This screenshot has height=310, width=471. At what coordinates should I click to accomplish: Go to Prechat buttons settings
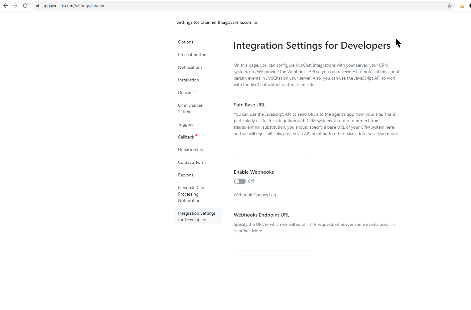coord(193,55)
